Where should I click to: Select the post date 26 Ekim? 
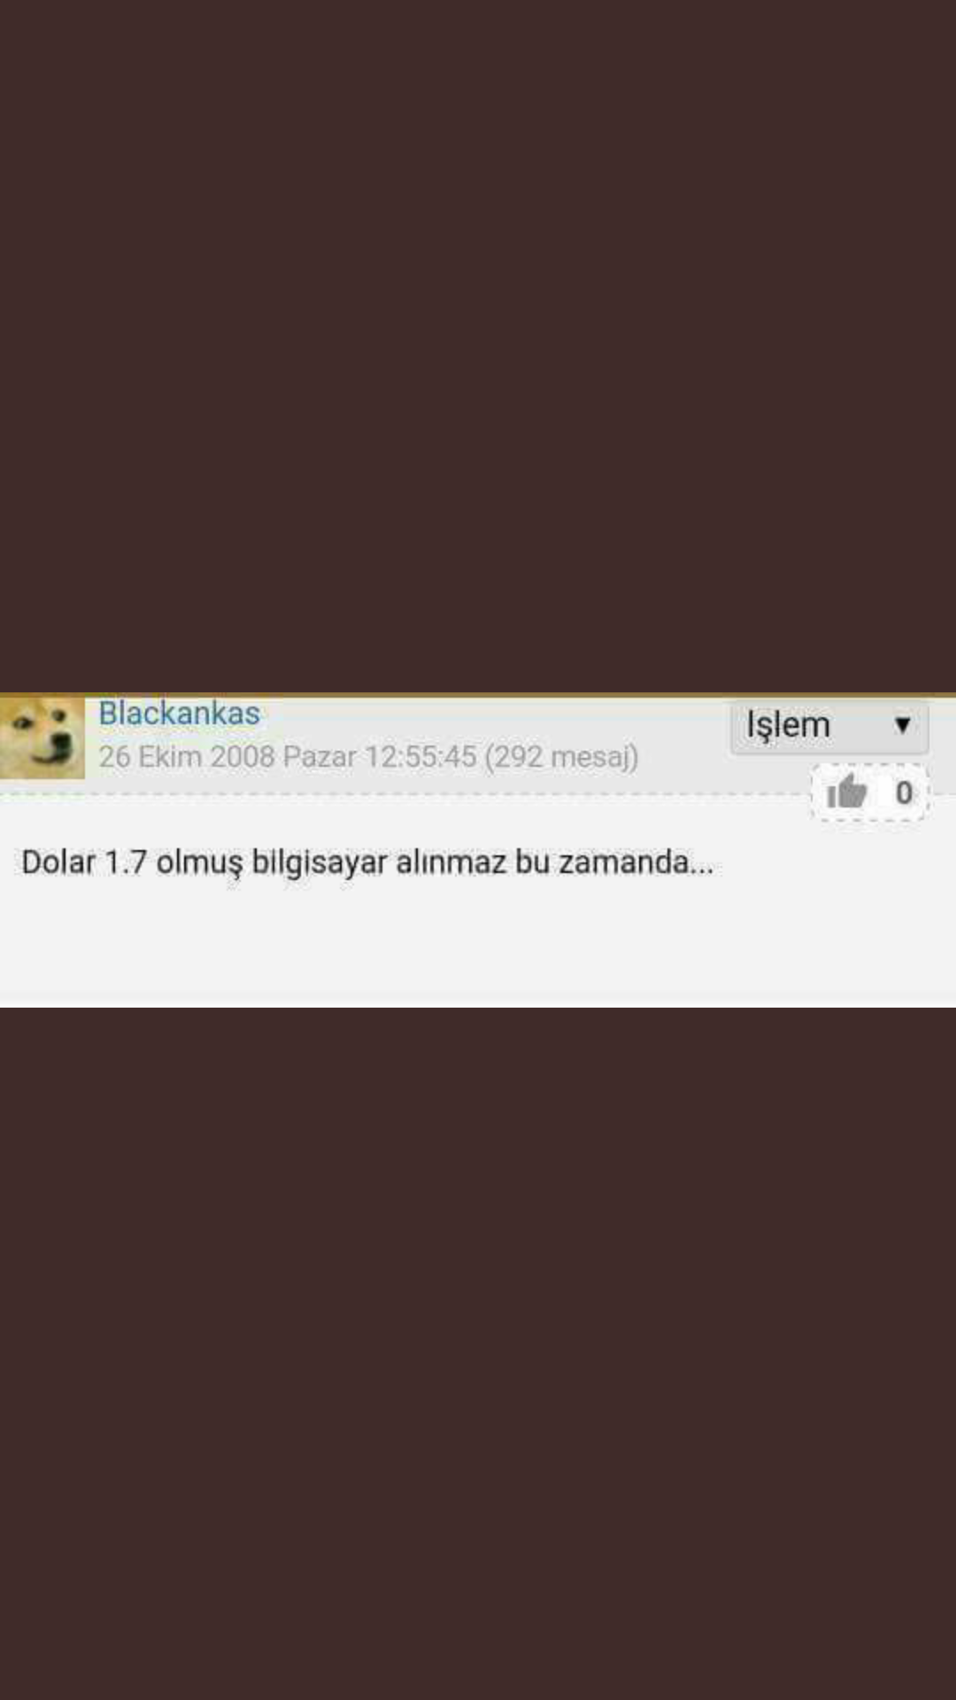click(150, 757)
